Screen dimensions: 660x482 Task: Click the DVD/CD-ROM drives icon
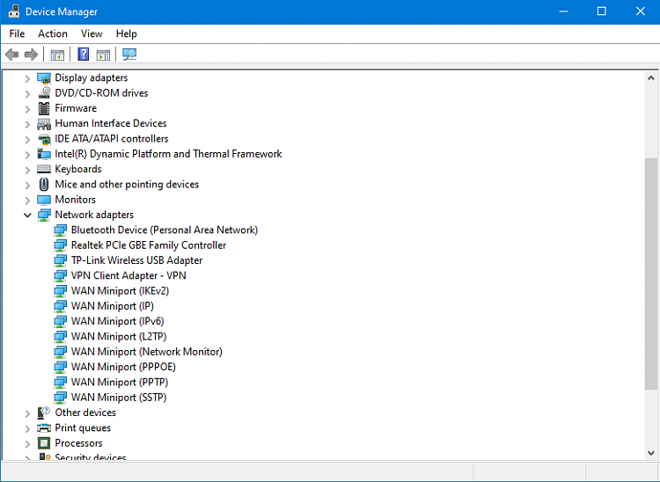point(44,93)
